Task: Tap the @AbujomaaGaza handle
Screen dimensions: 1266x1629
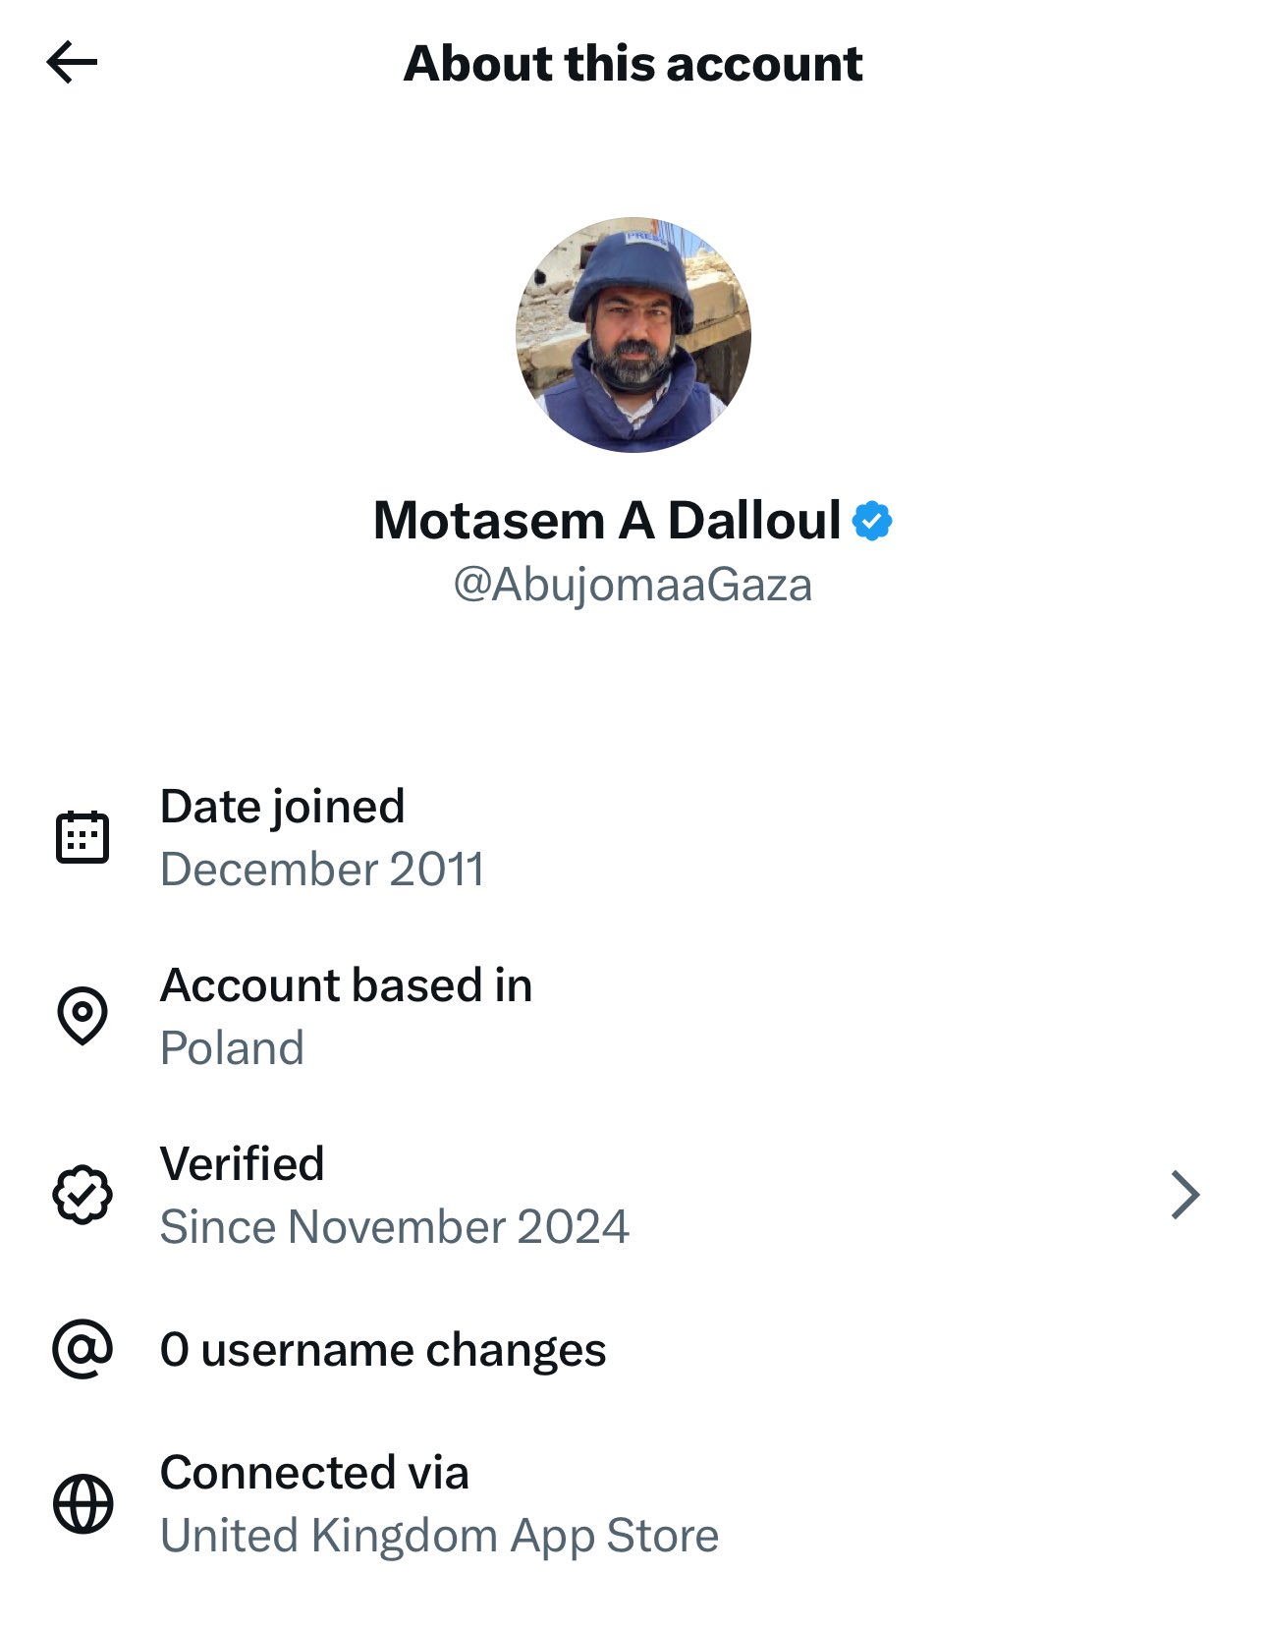Action: [633, 585]
